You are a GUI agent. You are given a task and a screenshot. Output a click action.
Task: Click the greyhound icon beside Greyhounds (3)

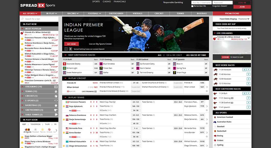click(x=56, y=110)
